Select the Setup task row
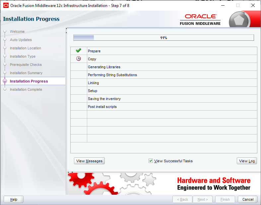 click(x=164, y=91)
